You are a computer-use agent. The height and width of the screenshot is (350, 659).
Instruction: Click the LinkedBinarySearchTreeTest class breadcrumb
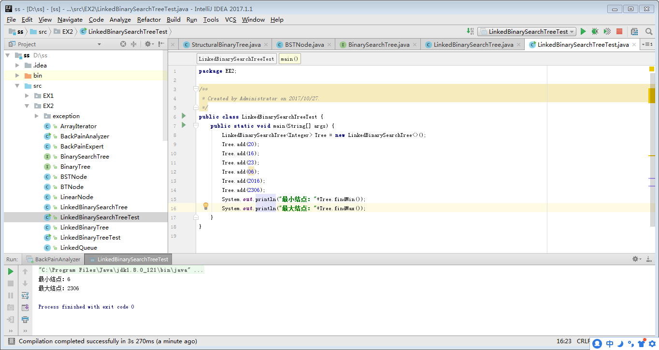[237, 59]
